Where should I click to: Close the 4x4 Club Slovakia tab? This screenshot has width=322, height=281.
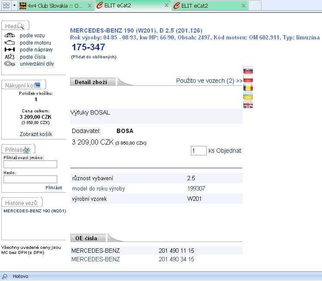[89, 6]
